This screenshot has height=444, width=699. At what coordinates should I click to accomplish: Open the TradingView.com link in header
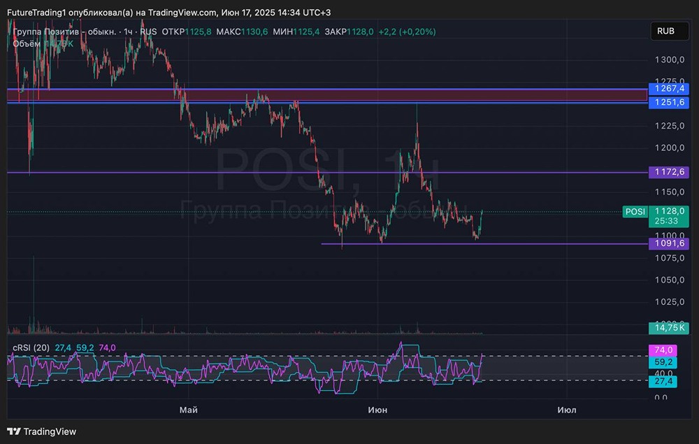(180, 13)
